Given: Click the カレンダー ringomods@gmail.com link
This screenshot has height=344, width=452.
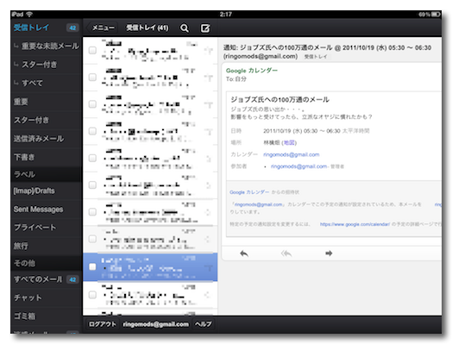Looking at the screenshot, I should pyautogui.click(x=292, y=154).
